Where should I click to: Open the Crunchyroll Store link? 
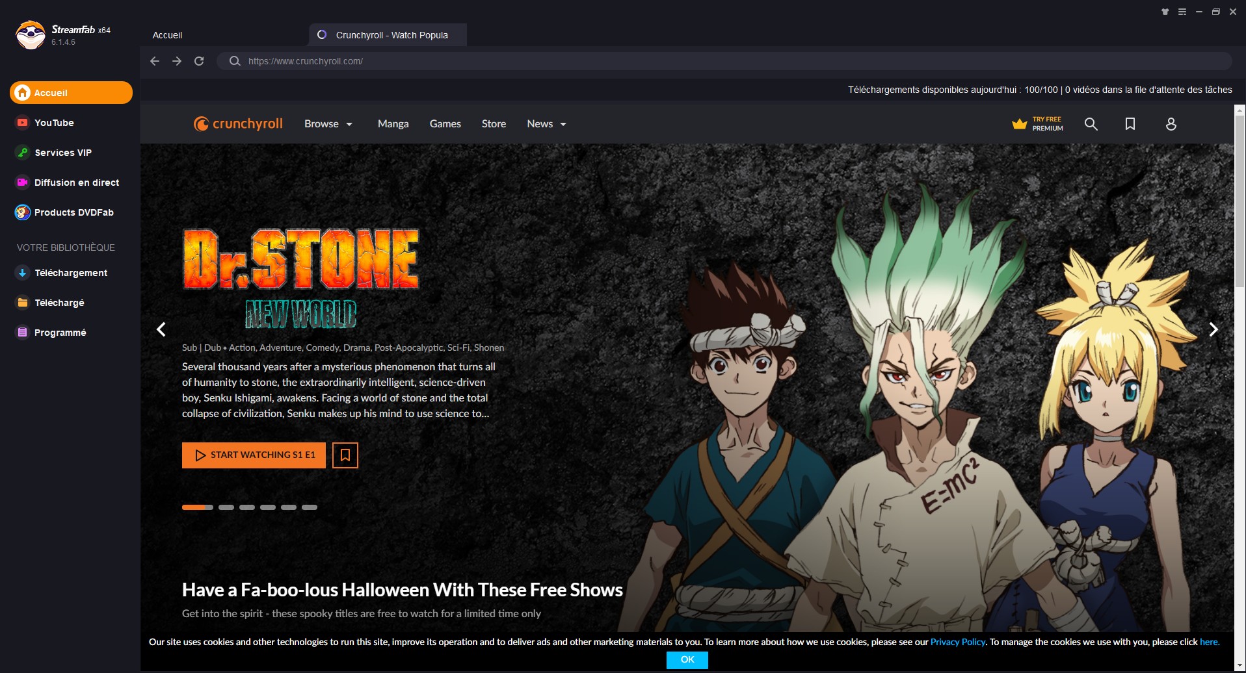[x=494, y=123]
